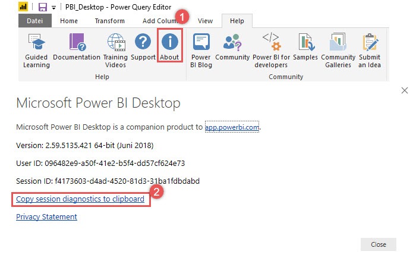Click the Power BI logo in title bar
Viewport: 413px width, 267px height.
click(23, 7)
